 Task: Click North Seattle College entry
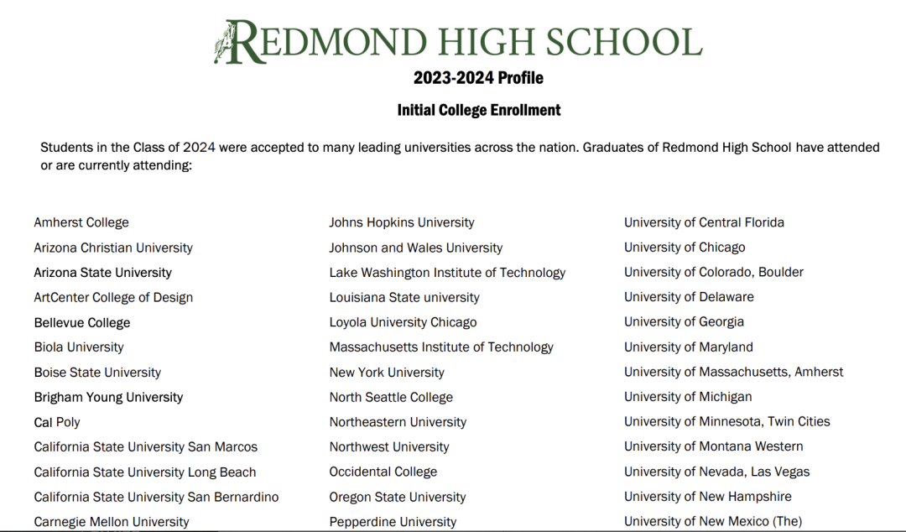pos(391,397)
